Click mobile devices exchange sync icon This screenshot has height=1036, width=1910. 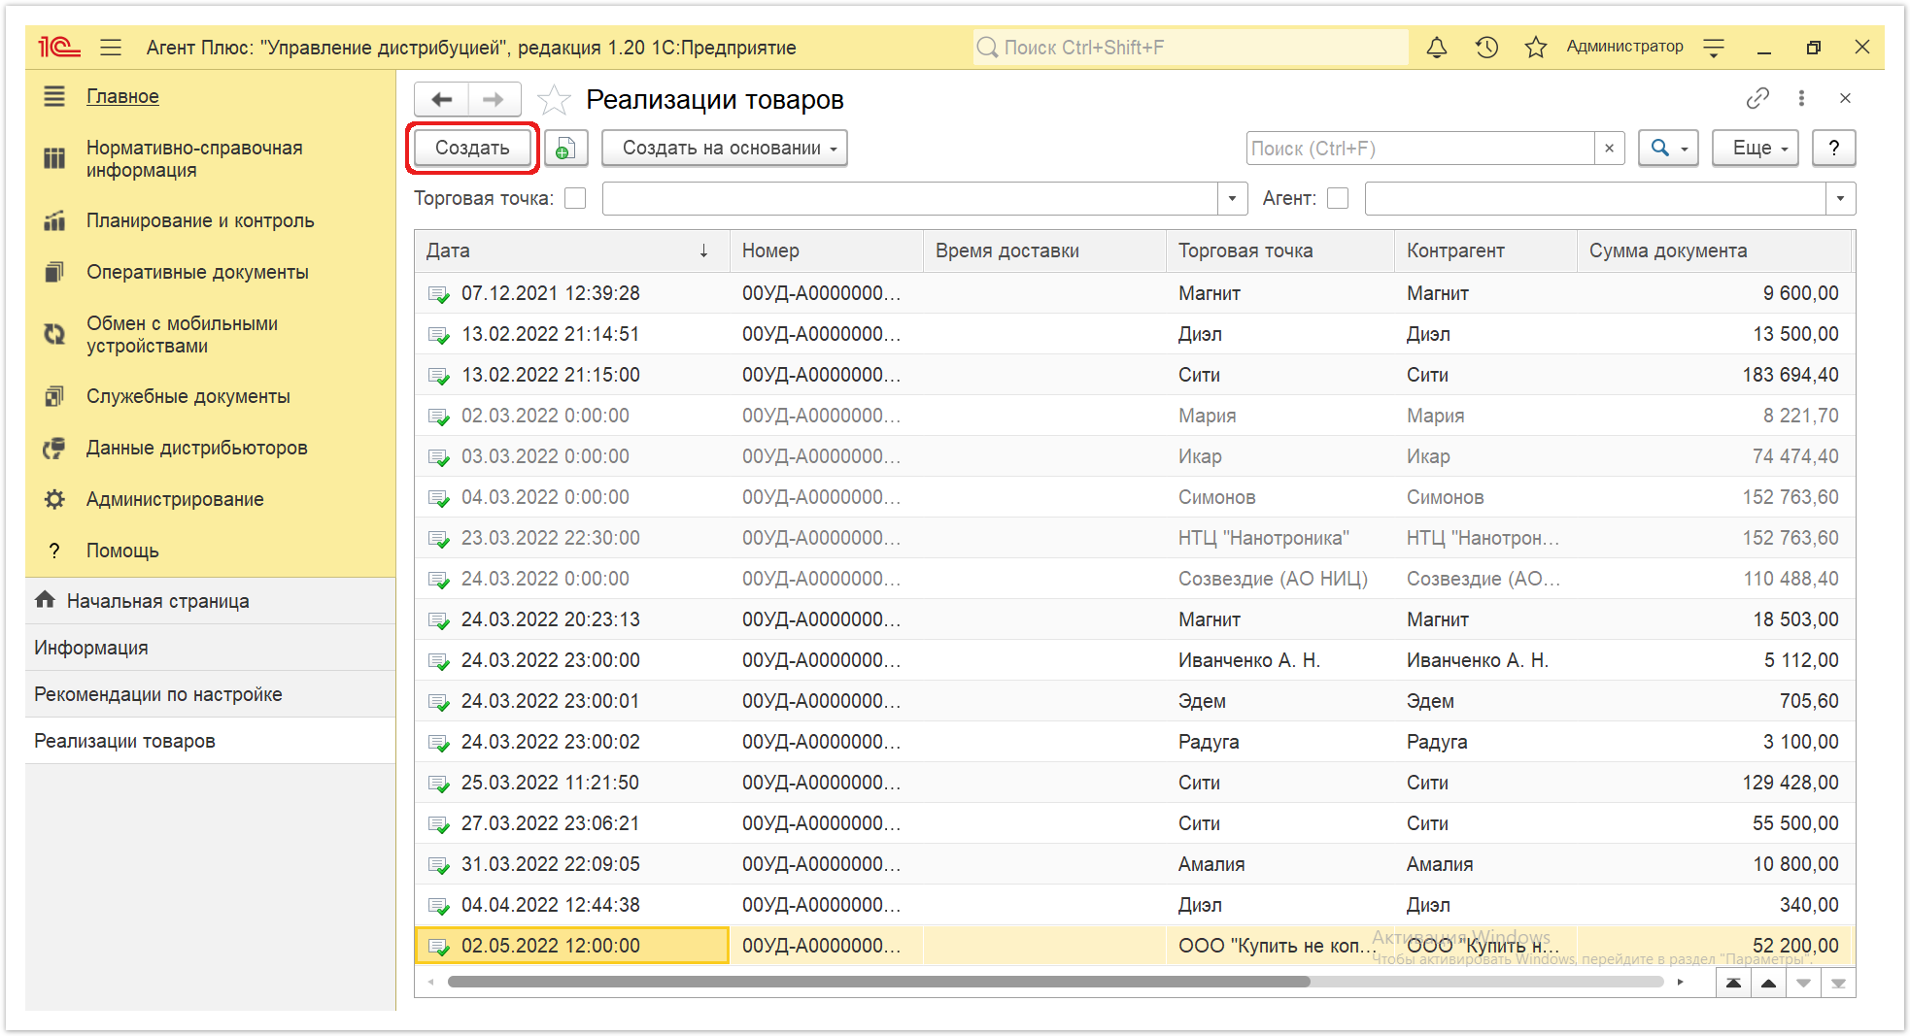coord(54,334)
